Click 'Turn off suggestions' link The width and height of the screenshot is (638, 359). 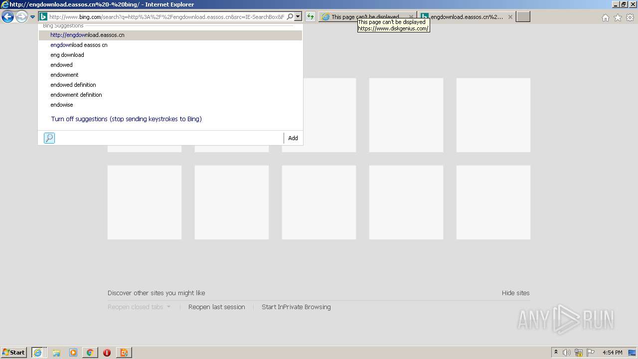(x=126, y=119)
